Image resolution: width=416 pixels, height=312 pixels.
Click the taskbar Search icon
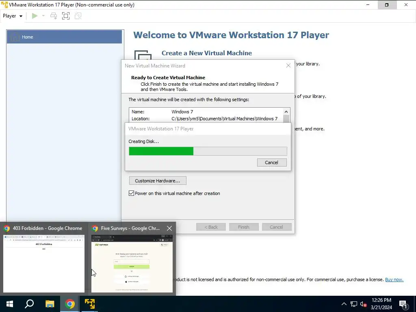click(x=29, y=304)
